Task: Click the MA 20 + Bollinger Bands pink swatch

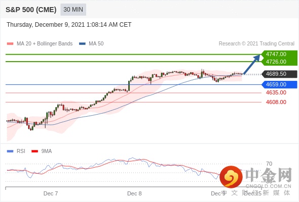Action: pos(10,44)
